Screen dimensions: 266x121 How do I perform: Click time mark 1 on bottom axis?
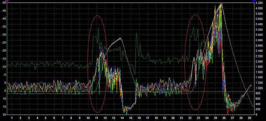(x=12, y=118)
